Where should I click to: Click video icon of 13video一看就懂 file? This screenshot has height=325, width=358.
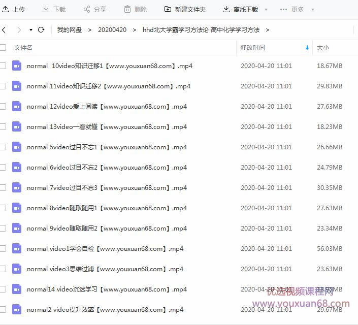click(x=17, y=127)
